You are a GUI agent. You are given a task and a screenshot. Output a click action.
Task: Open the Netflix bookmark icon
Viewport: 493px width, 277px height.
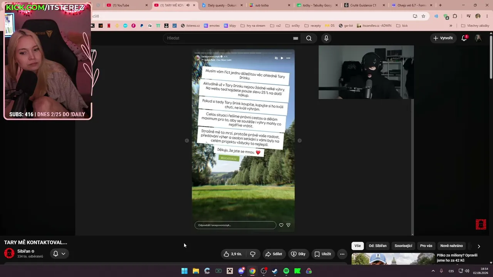coord(109,26)
